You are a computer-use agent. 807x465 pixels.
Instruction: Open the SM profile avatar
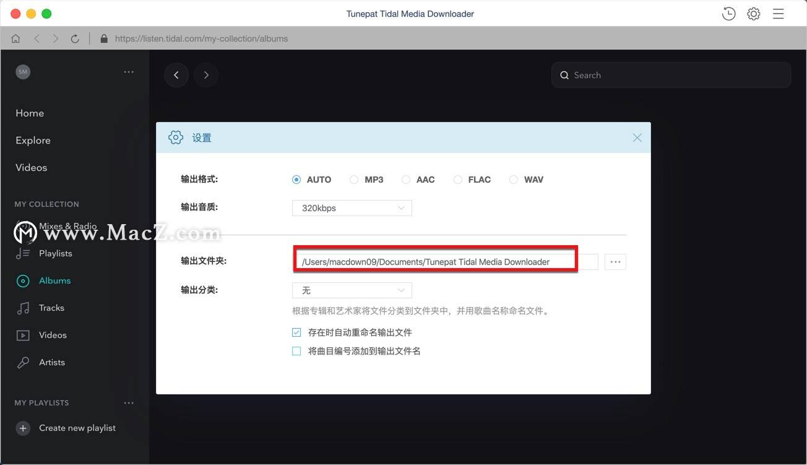tap(23, 72)
